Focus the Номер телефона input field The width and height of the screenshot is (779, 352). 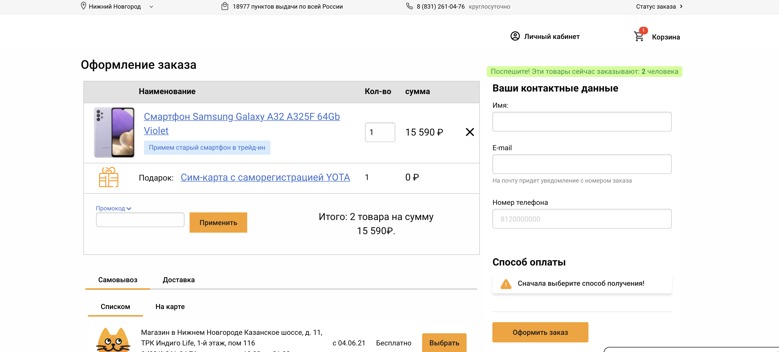point(582,218)
